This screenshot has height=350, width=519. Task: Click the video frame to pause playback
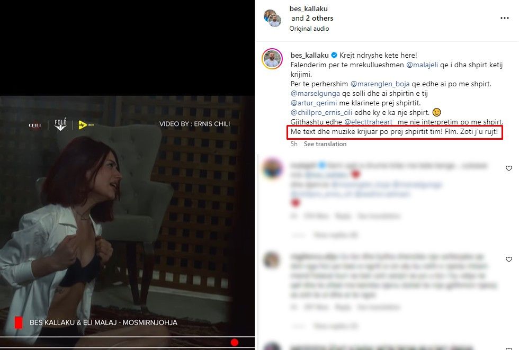tap(127, 222)
